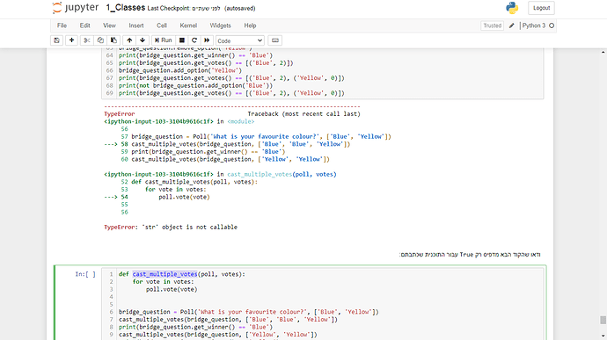The image size is (607, 340).
Task: Open the Insert menu
Action: point(136,25)
